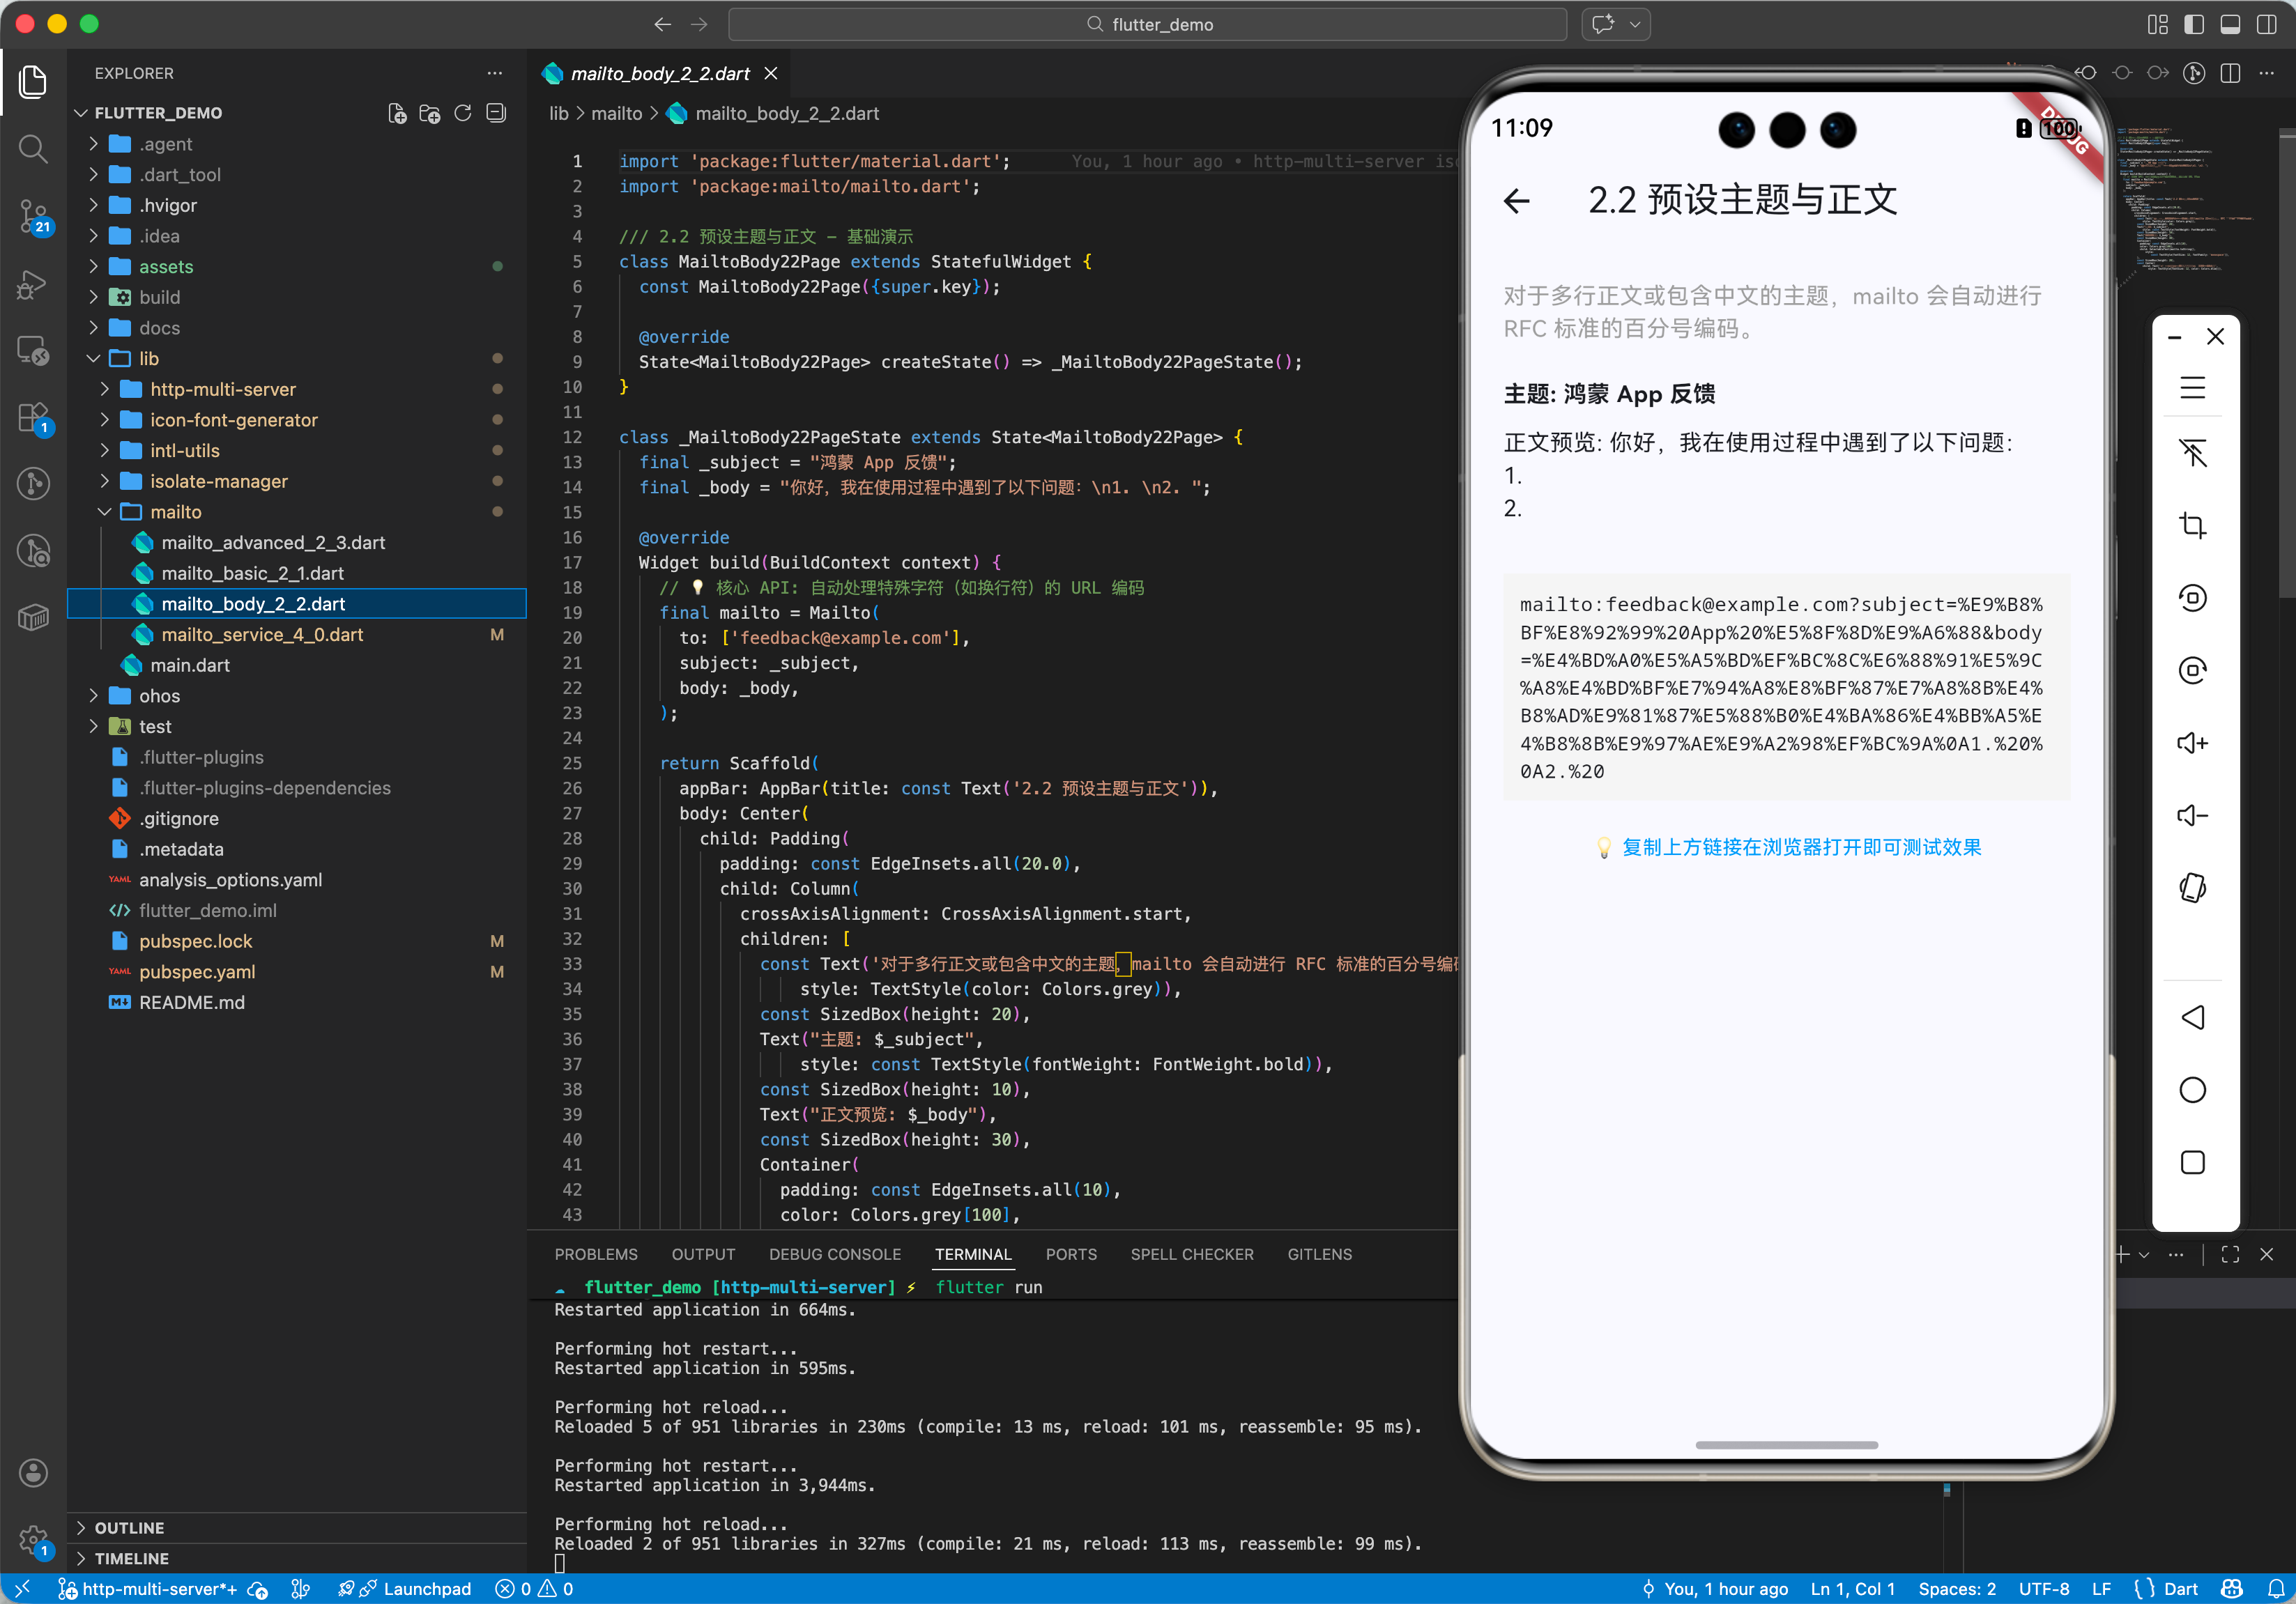Expand the OUTLINE section
This screenshot has height=1604, width=2296.
pyautogui.click(x=129, y=1527)
